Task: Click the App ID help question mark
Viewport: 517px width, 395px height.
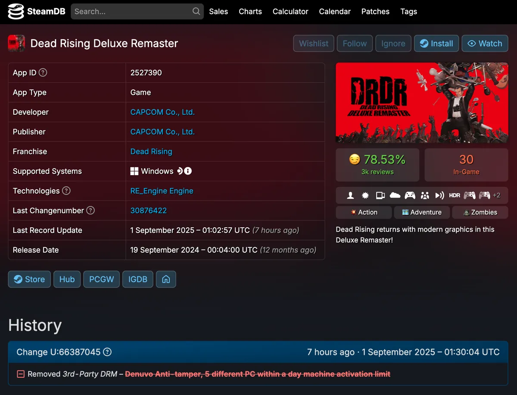Action: (42, 72)
